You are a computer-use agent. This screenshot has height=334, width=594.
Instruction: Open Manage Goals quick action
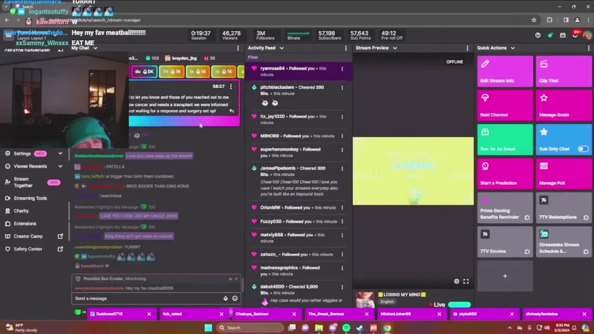point(563,105)
